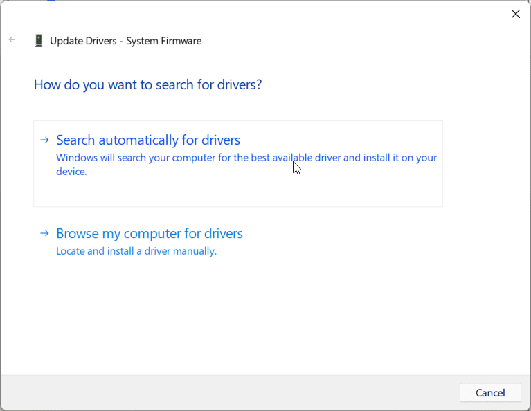Click the arrow beside Search automatically for drivers
The height and width of the screenshot is (411, 531).
point(44,140)
